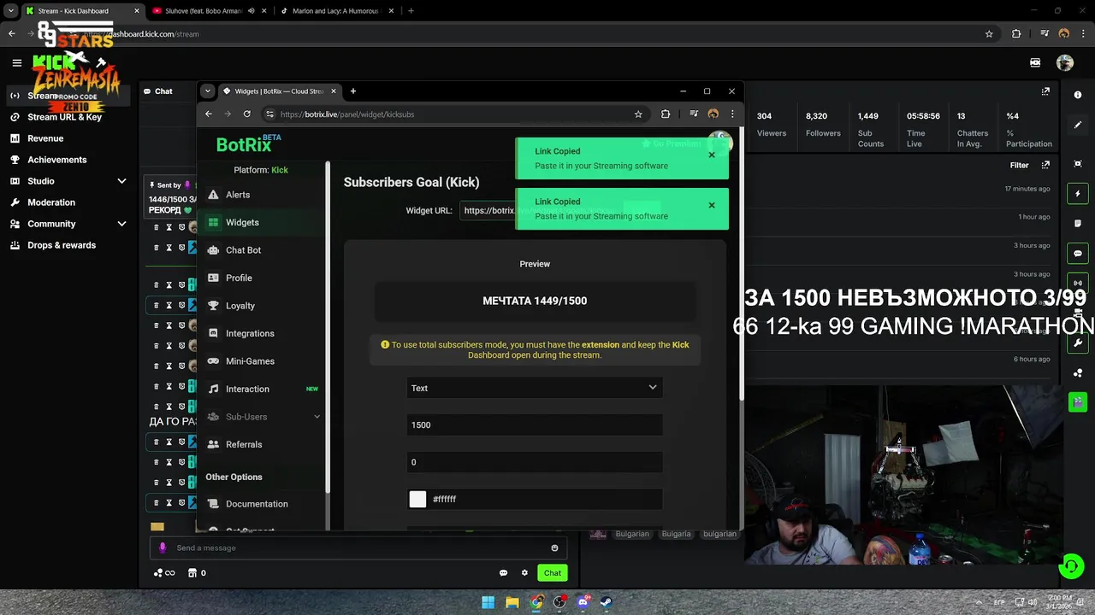This screenshot has height=615, width=1095.
Task: Open the Chat Bot section in BotRix
Action: click(x=262, y=250)
